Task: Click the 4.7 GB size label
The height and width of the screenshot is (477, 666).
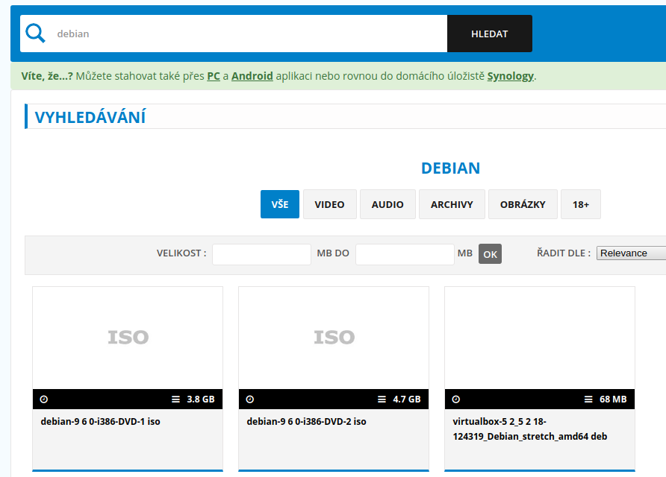Action: pos(406,399)
